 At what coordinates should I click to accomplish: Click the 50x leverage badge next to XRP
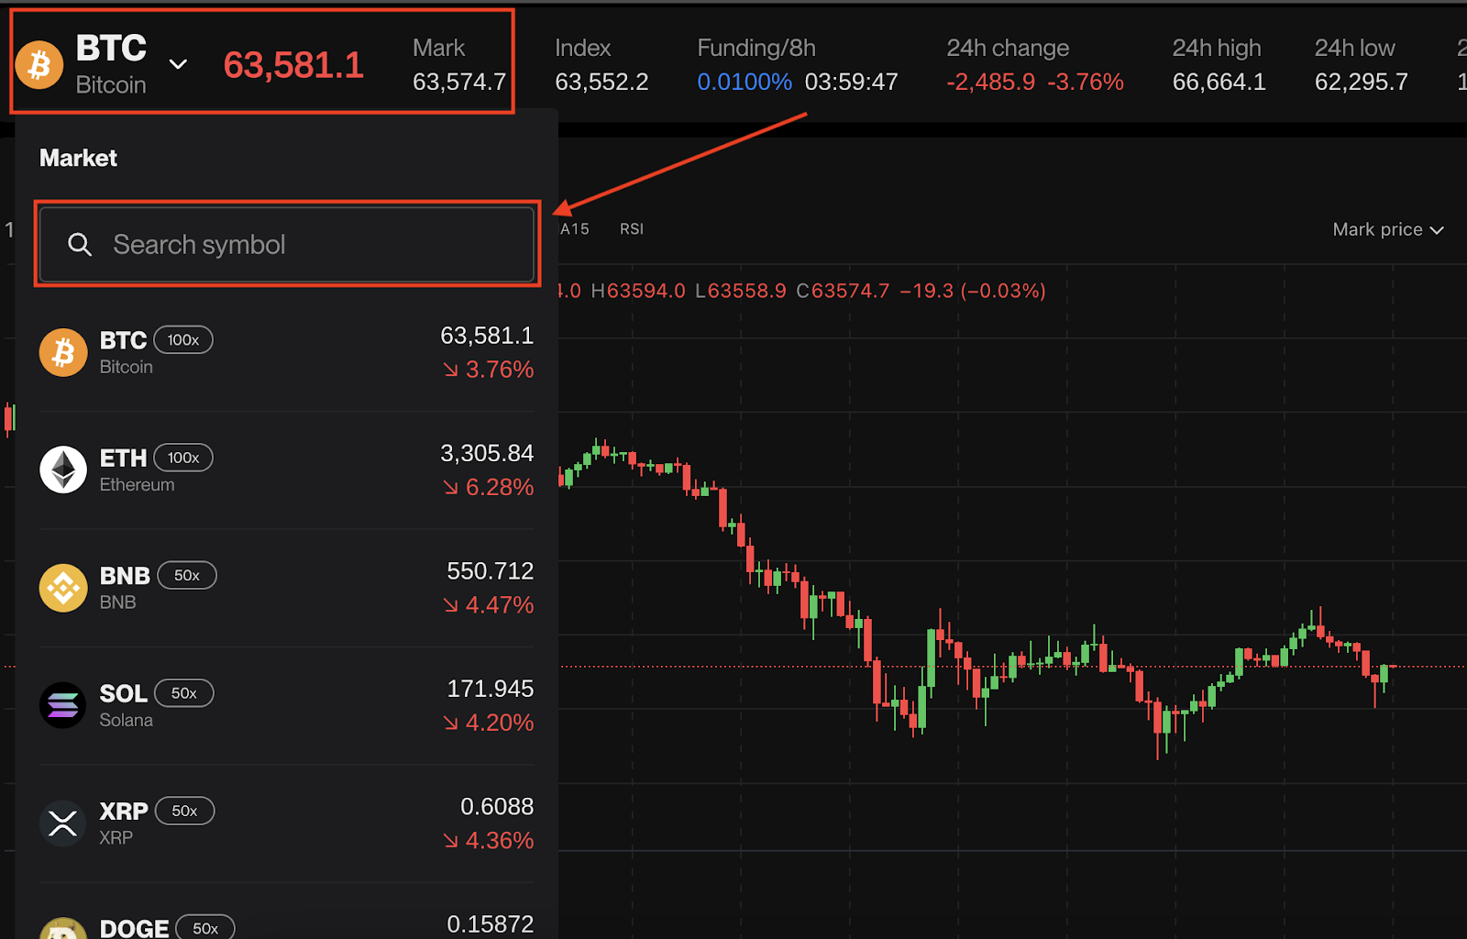(185, 811)
